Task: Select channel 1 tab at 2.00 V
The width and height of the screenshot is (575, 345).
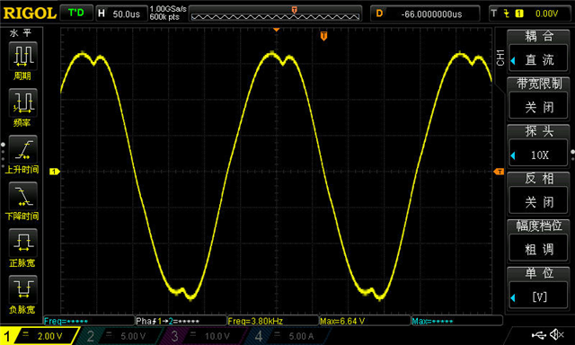Action: [x=39, y=335]
